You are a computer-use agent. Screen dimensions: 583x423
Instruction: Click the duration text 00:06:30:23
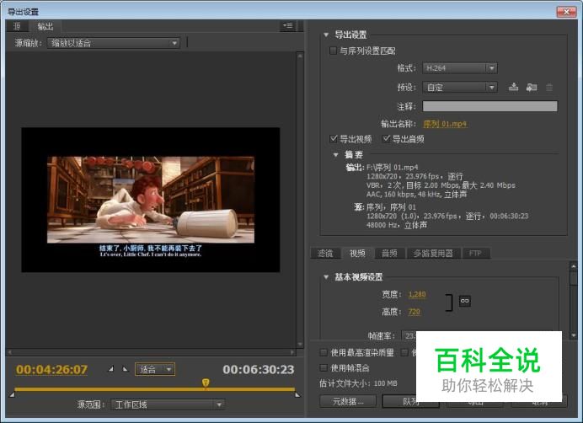(x=259, y=369)
